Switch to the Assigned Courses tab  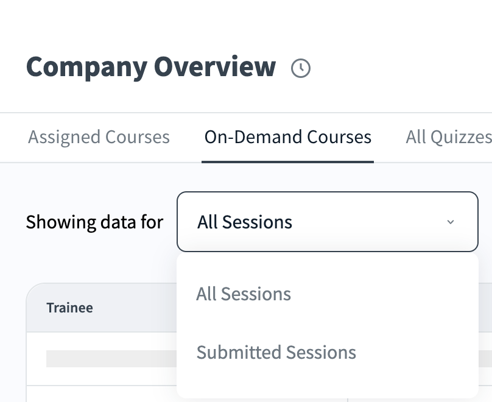click(99, 137)
